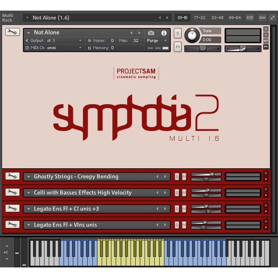Mute Legato Ens Fl + Vlns unis
Viewport: 278px width, 278px height.
point(184,225)
